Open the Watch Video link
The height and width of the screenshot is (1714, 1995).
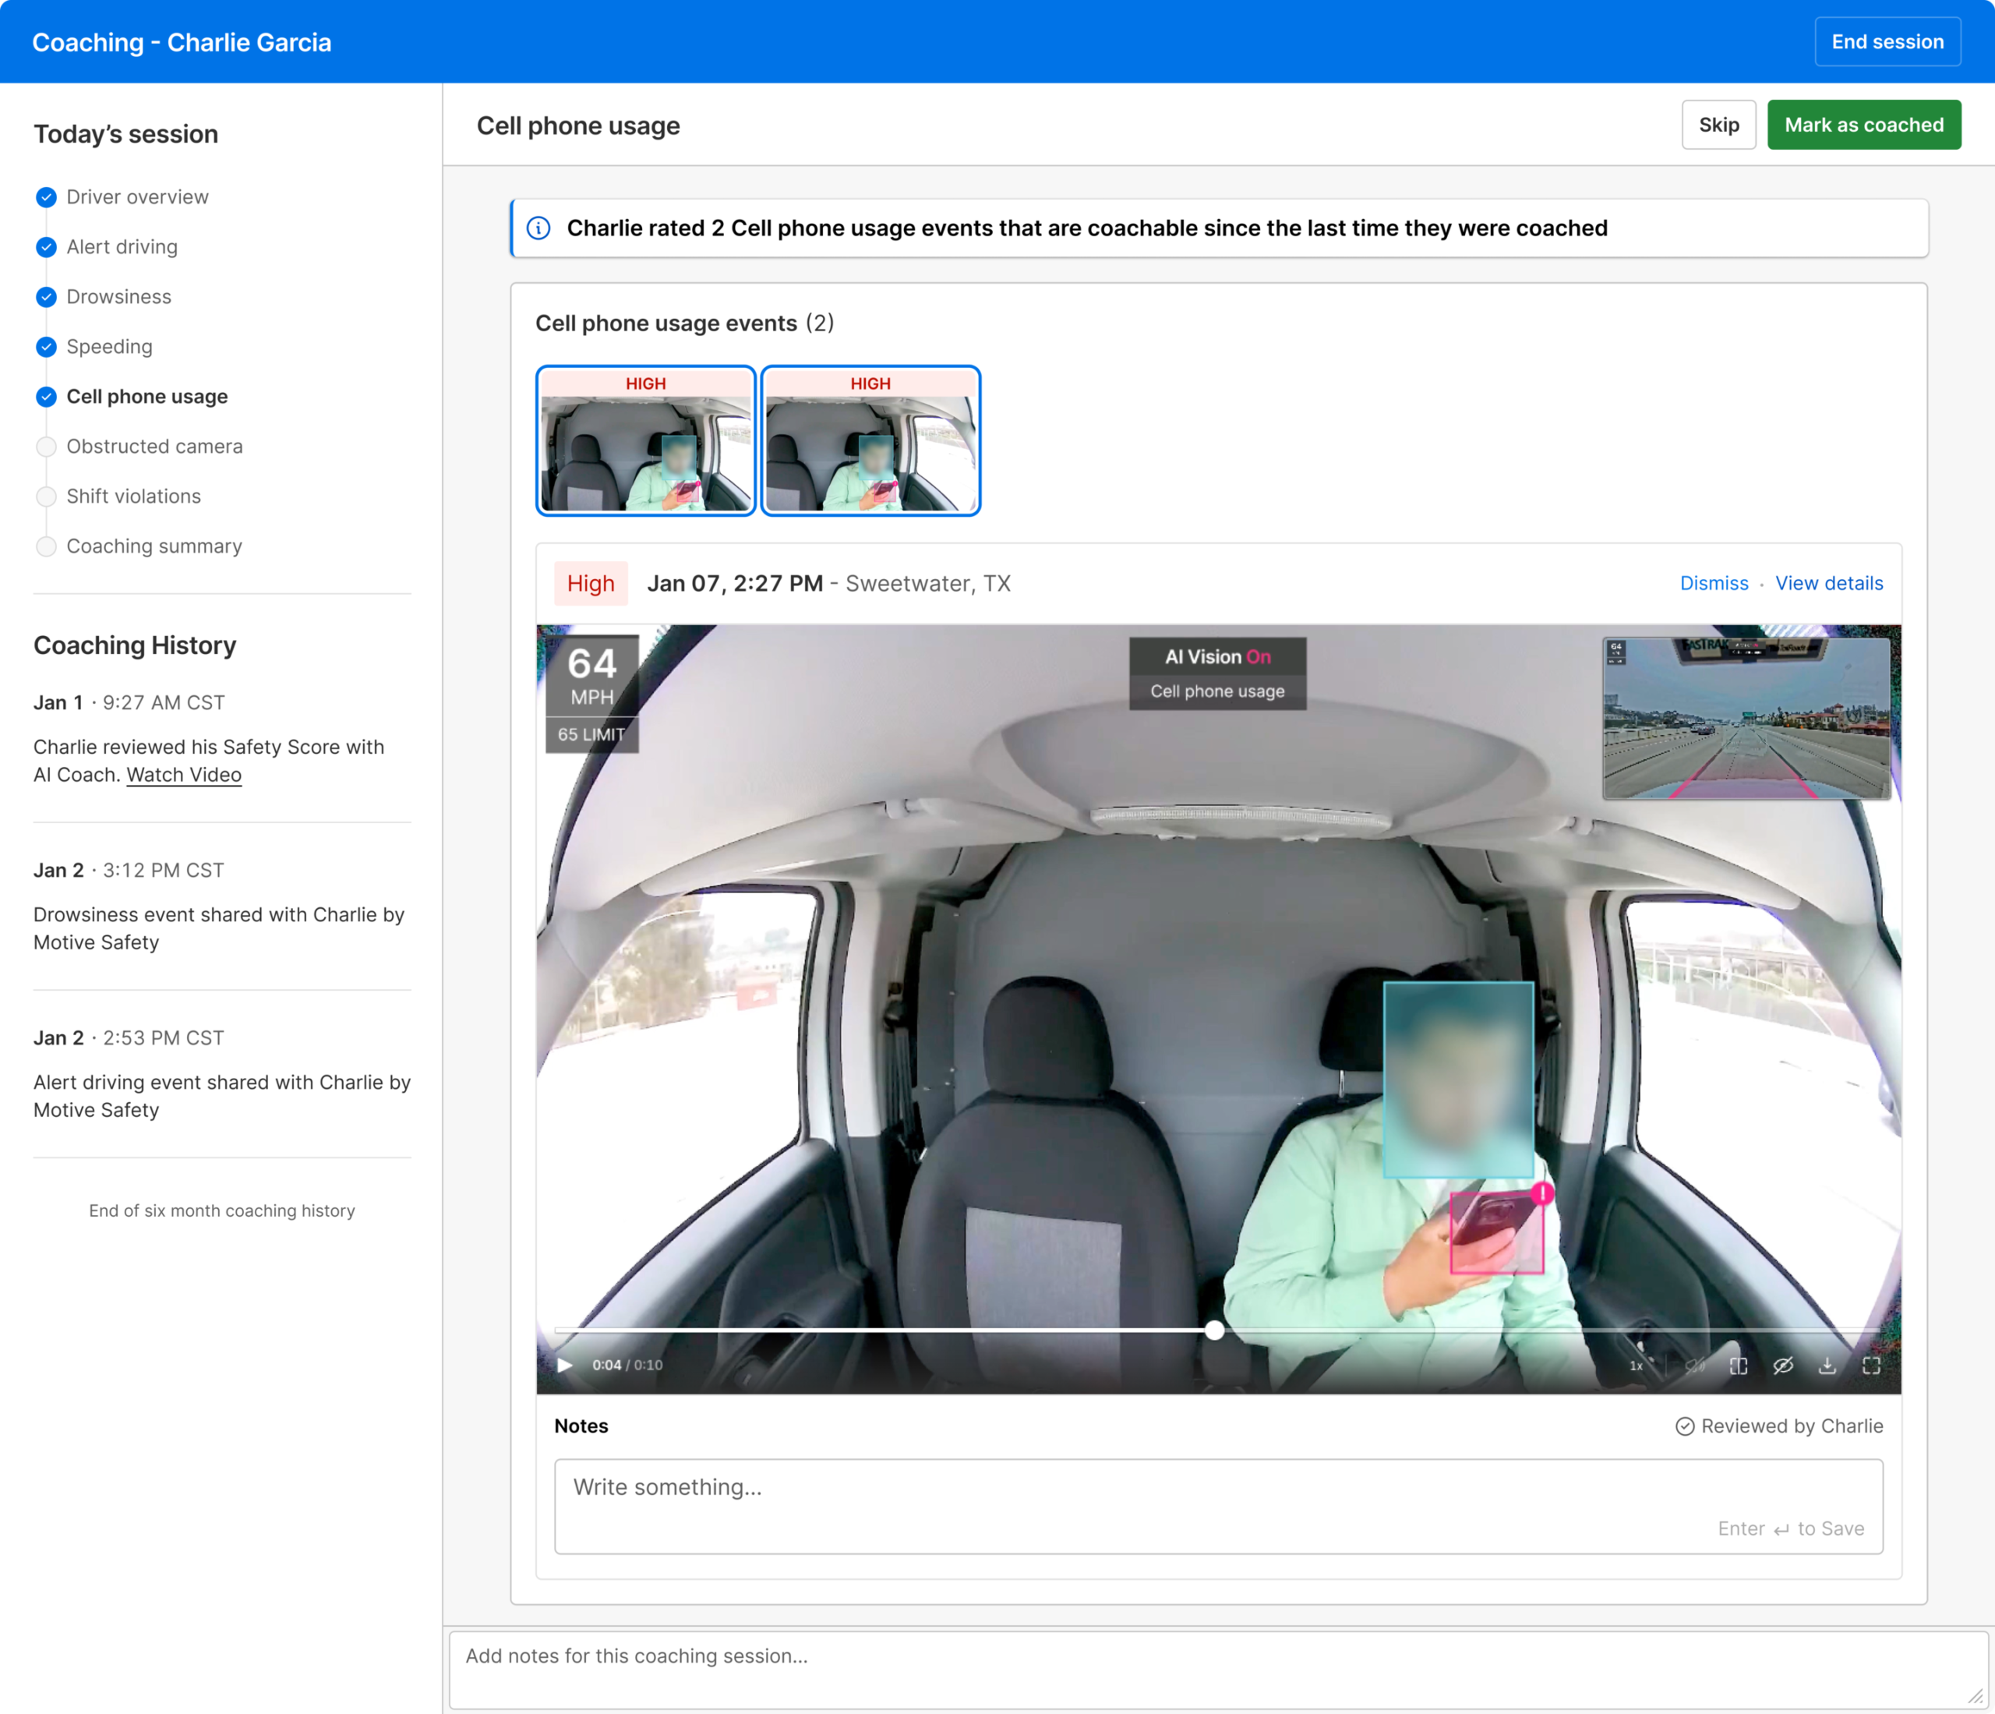tap(184, 775)
